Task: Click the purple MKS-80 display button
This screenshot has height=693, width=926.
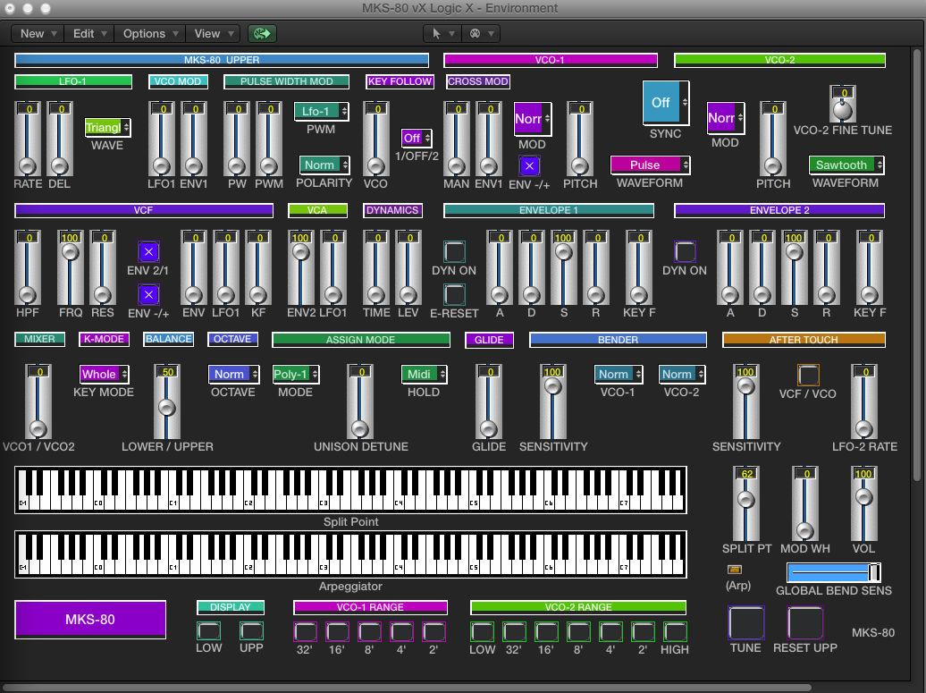Action: pos(89,619)
